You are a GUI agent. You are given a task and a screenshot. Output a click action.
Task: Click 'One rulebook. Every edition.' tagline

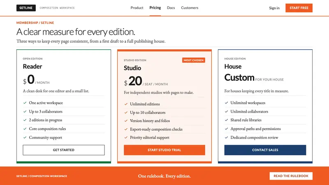click(164, 176)
